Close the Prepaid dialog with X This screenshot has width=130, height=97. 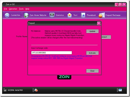point(99,23)
